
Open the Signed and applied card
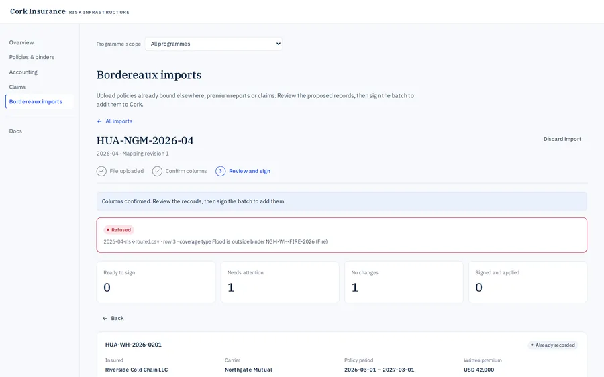527,282
